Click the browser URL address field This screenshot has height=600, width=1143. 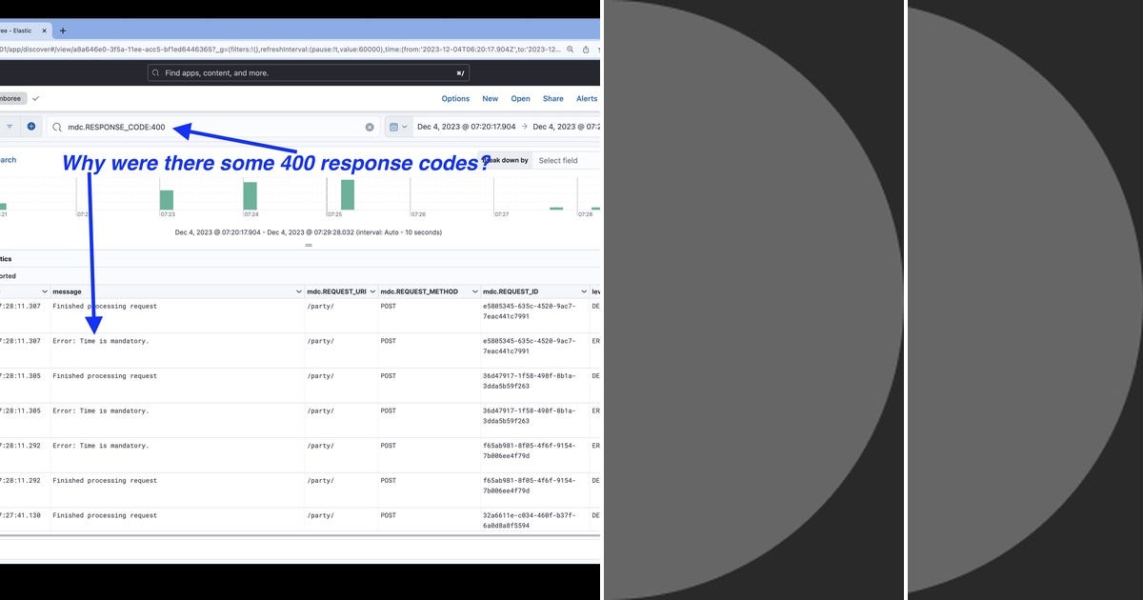[x=281, y=49]
